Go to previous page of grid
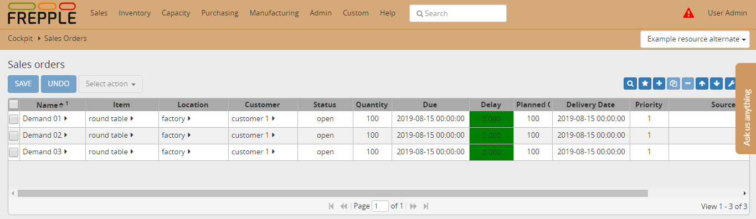This screenshot has width=756, height=219. 344,206
